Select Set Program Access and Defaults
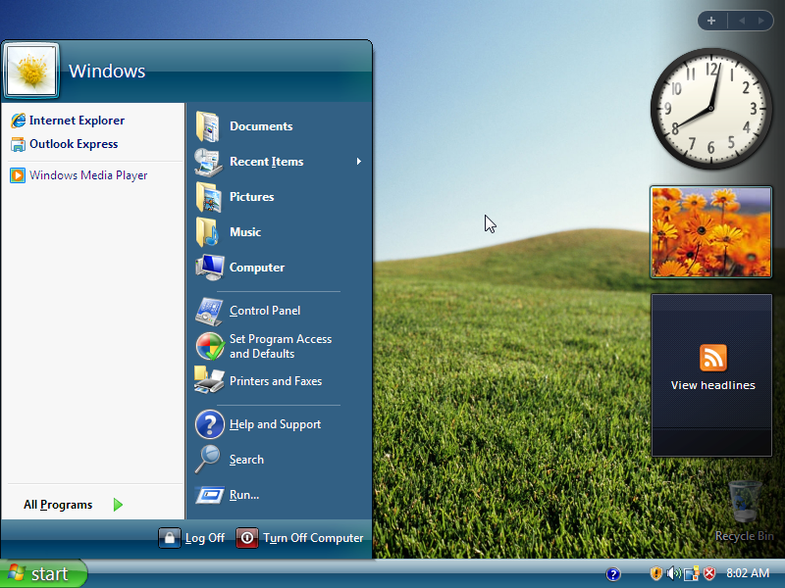The height and width of the screenshot is (588, 785). click(x=280, y=346)
